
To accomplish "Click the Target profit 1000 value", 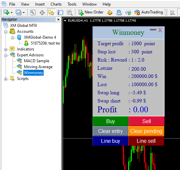I will point(136,44).
